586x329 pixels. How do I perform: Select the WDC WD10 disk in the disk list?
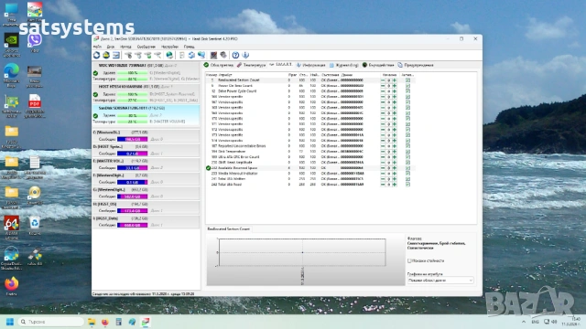pos(146,72)
